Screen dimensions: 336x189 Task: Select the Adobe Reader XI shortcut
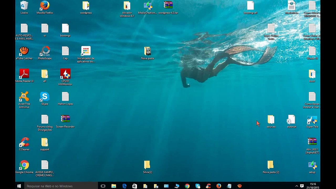click(24, 76)
